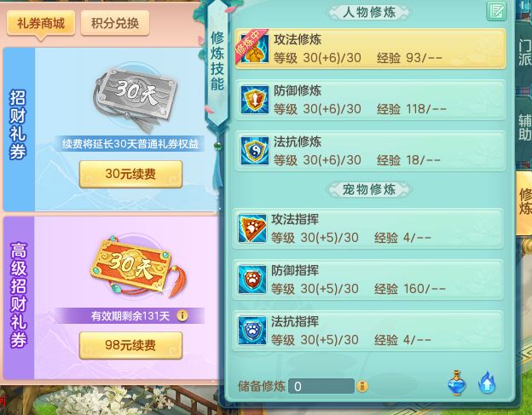Select the 30天 silver voucher image
Image resolution: width=532 pixels, height=415 pixels.
[x=135, y=98]
